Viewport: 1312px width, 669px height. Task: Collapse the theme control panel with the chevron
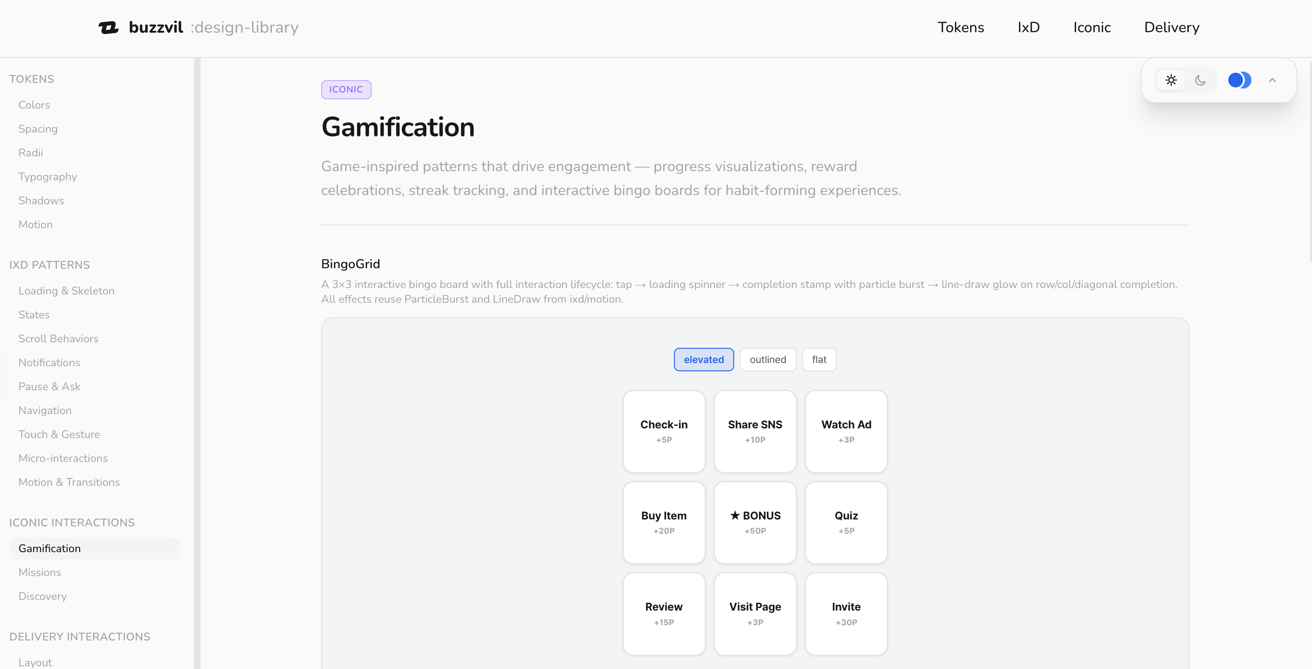1272,80
